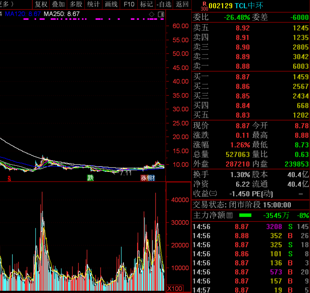Select 卖二 price 8.89

click(x=243, y=57)
